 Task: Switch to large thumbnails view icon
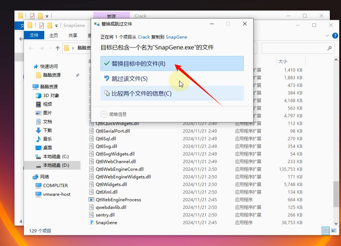tap(333, 230)
